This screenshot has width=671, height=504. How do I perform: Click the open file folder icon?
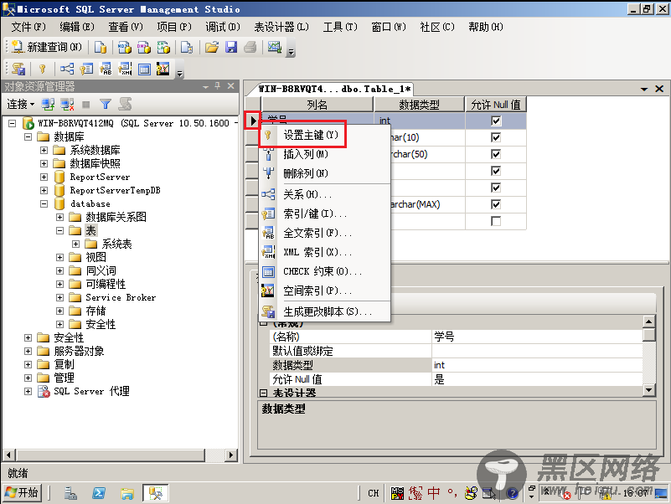click(x=211, y=47)
